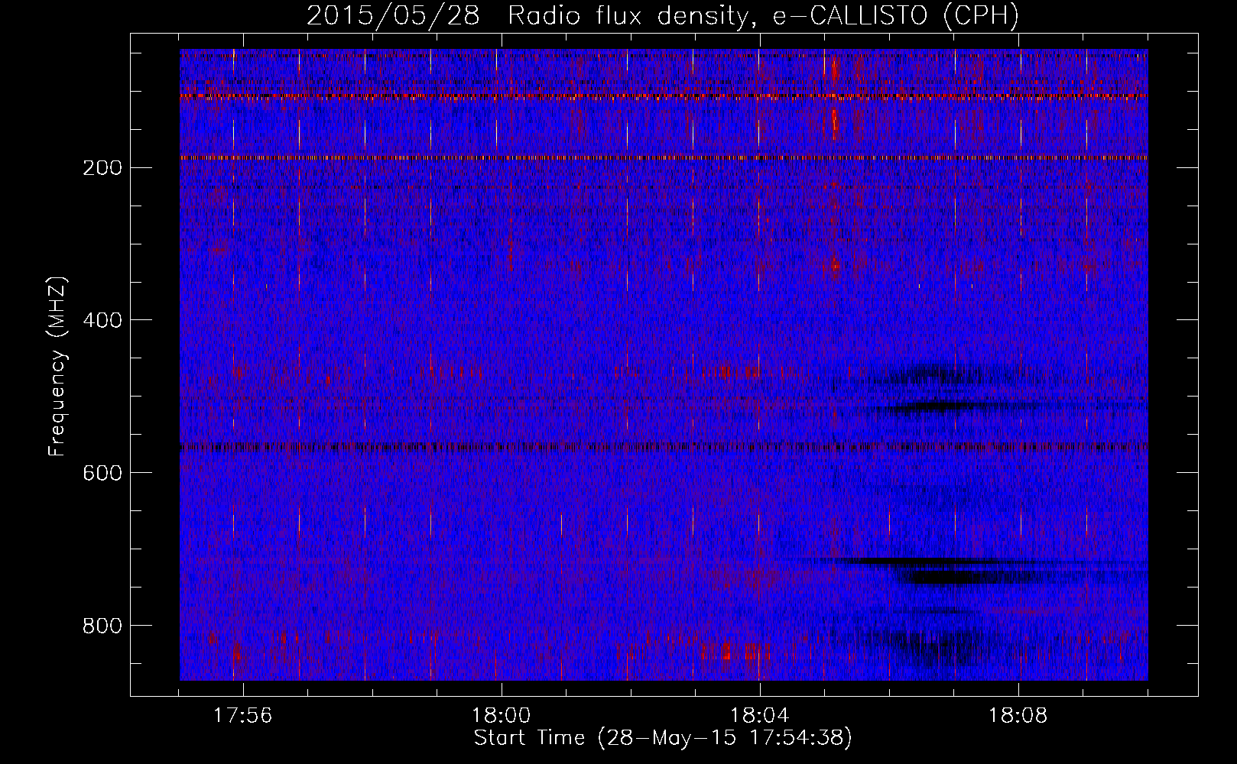Select the 'Frequency (MHZ)' y-axis label
Screen dimensions: 1237x764
click(58, 365)
